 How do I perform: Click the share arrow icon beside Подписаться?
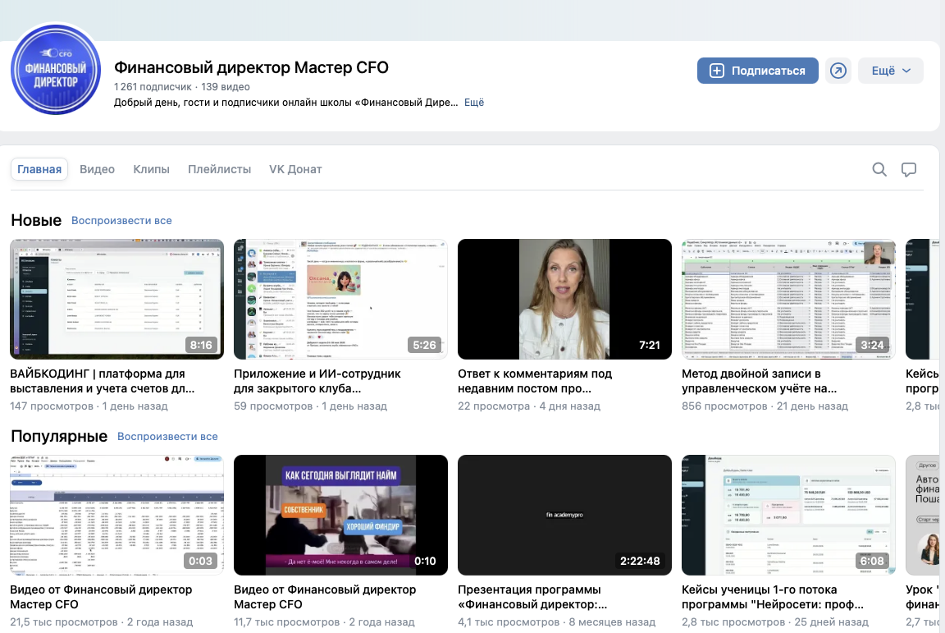[838, 71]
